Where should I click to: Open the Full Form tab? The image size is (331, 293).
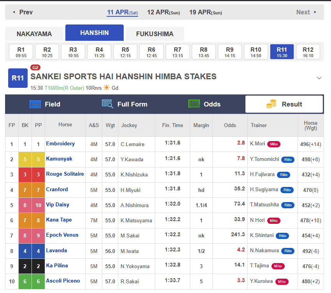[x=124, y=104]
